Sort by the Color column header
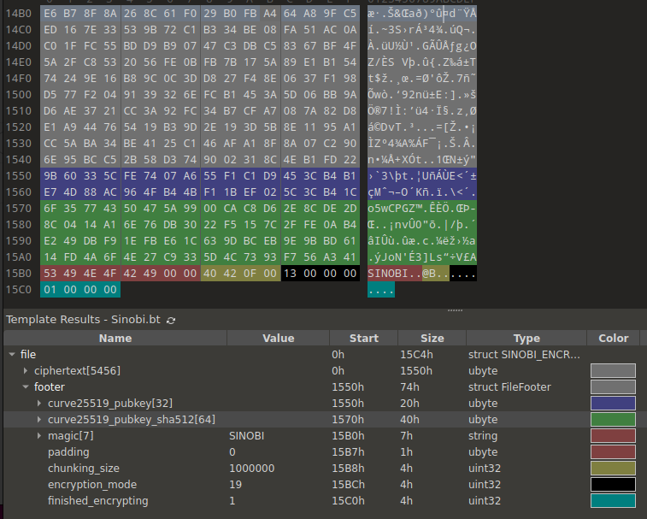This screenshot has height=519, width=647. (613, 338)
